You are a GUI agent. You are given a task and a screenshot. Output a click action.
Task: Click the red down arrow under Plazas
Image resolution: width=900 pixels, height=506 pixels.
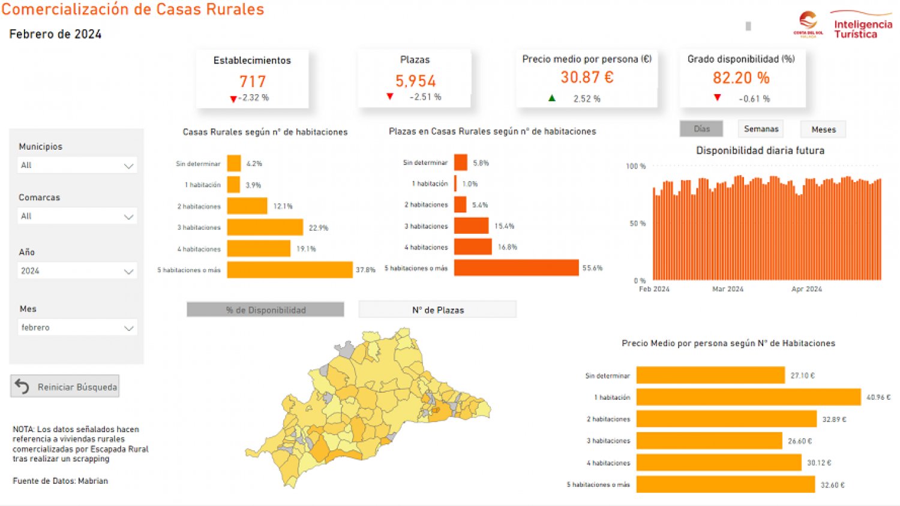(x=390, y=97)
